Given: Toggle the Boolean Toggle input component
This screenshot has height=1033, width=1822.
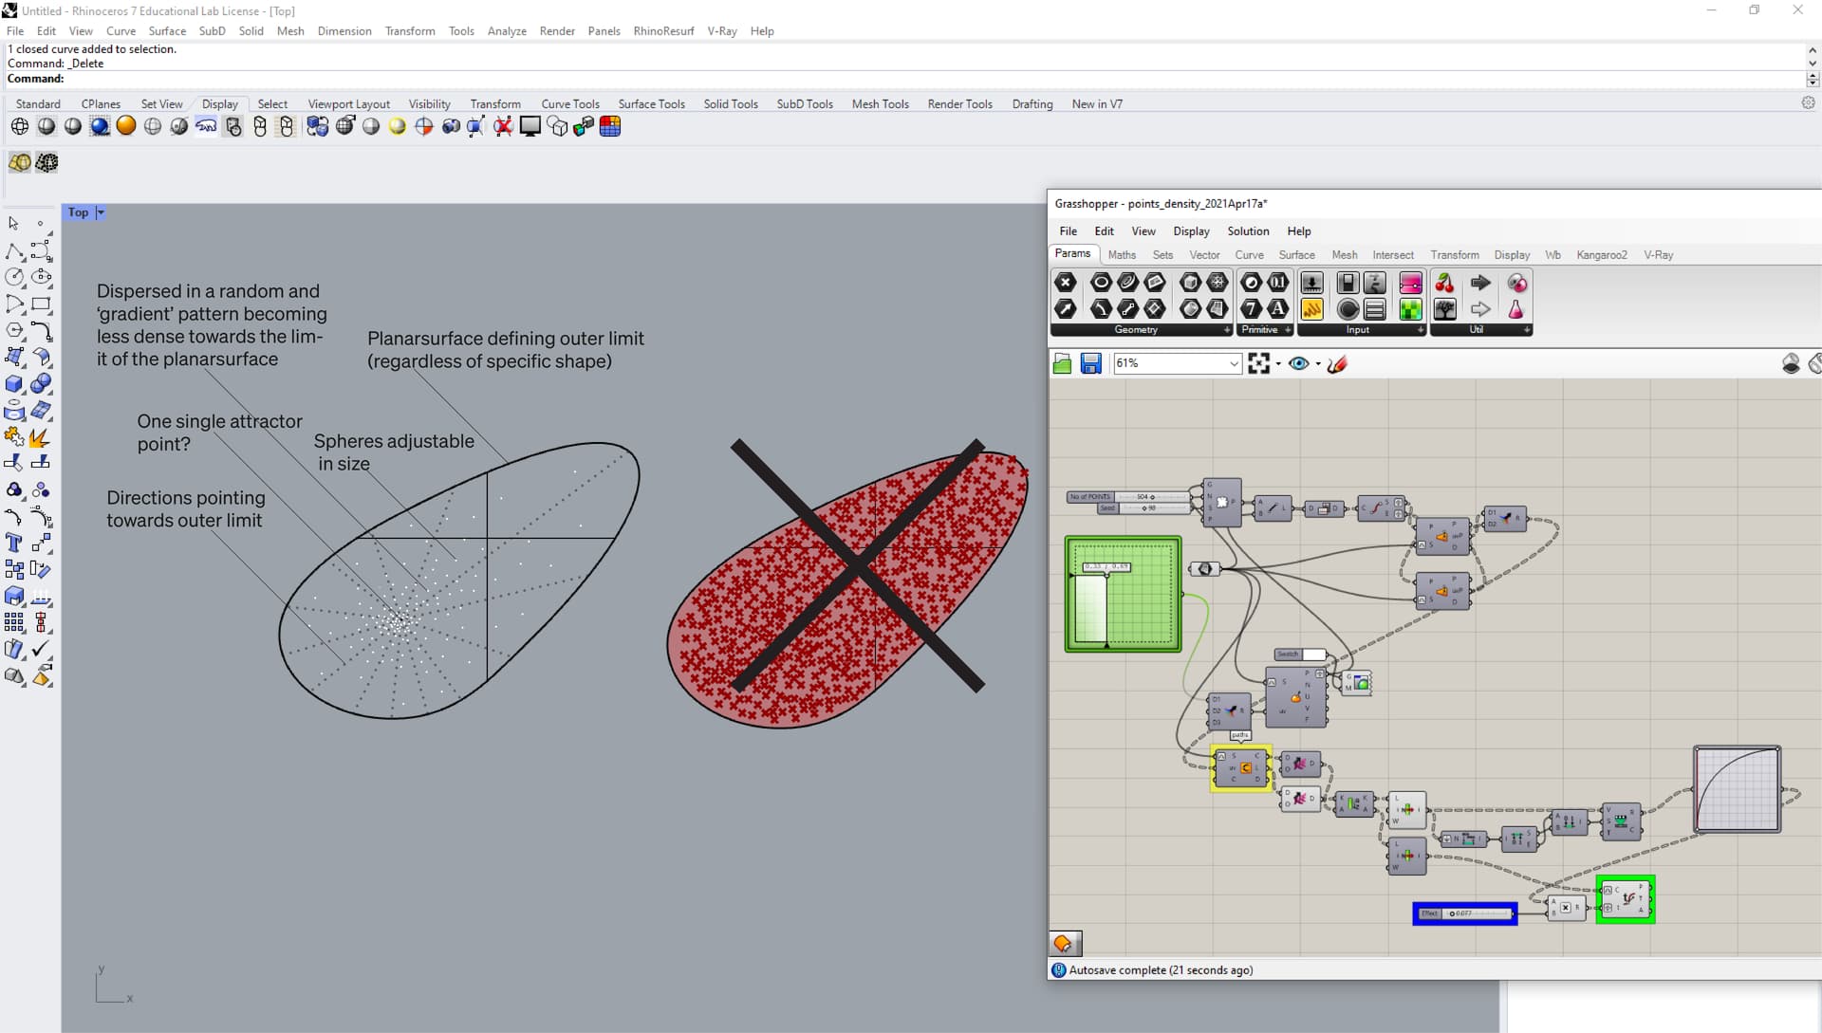Looking at the screenshot, I should tap(1347, 283).
